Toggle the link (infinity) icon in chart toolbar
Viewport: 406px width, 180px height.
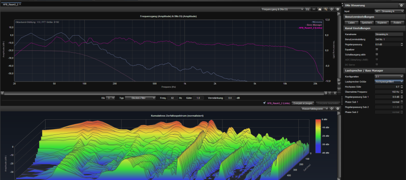(314, 9)
